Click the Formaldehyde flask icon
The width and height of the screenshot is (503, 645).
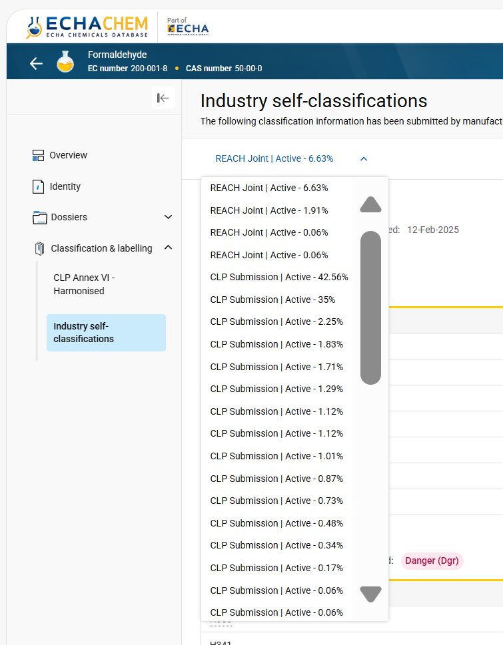(x=65, y=63)
